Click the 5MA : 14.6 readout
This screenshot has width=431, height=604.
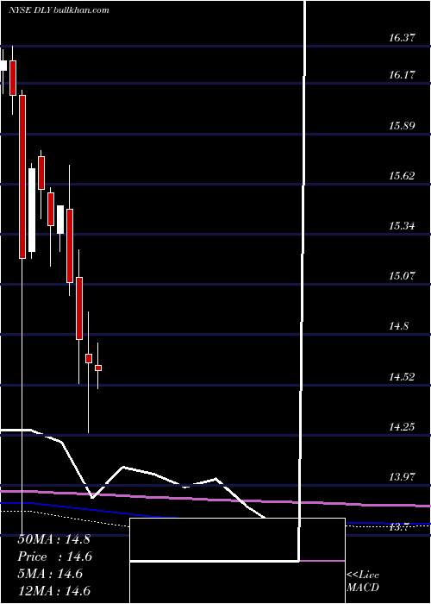click(x=50, y=574)
